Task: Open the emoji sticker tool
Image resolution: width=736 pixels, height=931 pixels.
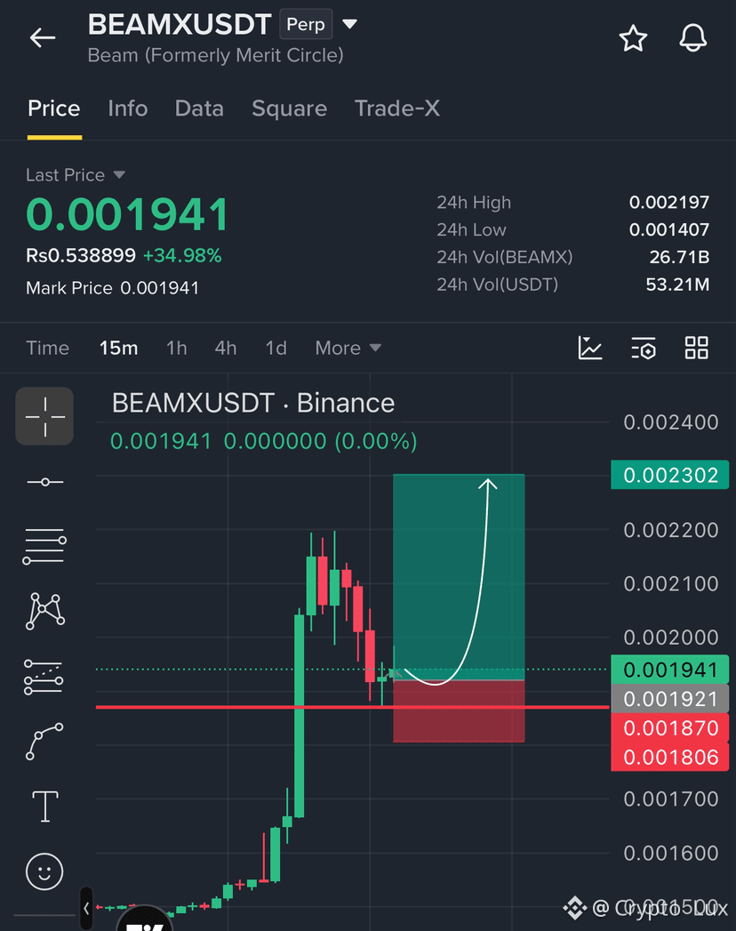Action: click(44, 871)
